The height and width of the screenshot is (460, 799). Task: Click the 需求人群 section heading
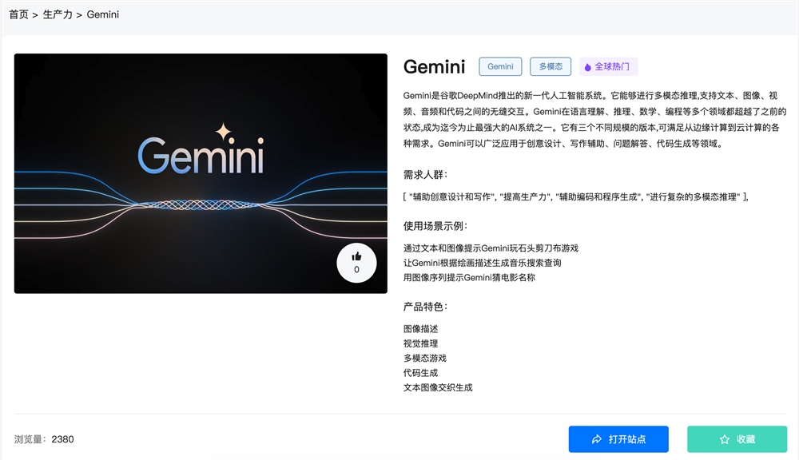coord(426,175)
